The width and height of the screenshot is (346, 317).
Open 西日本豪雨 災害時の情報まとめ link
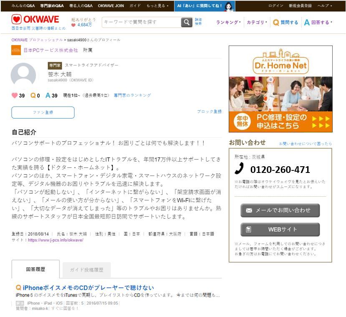click(x=38, y=28)
